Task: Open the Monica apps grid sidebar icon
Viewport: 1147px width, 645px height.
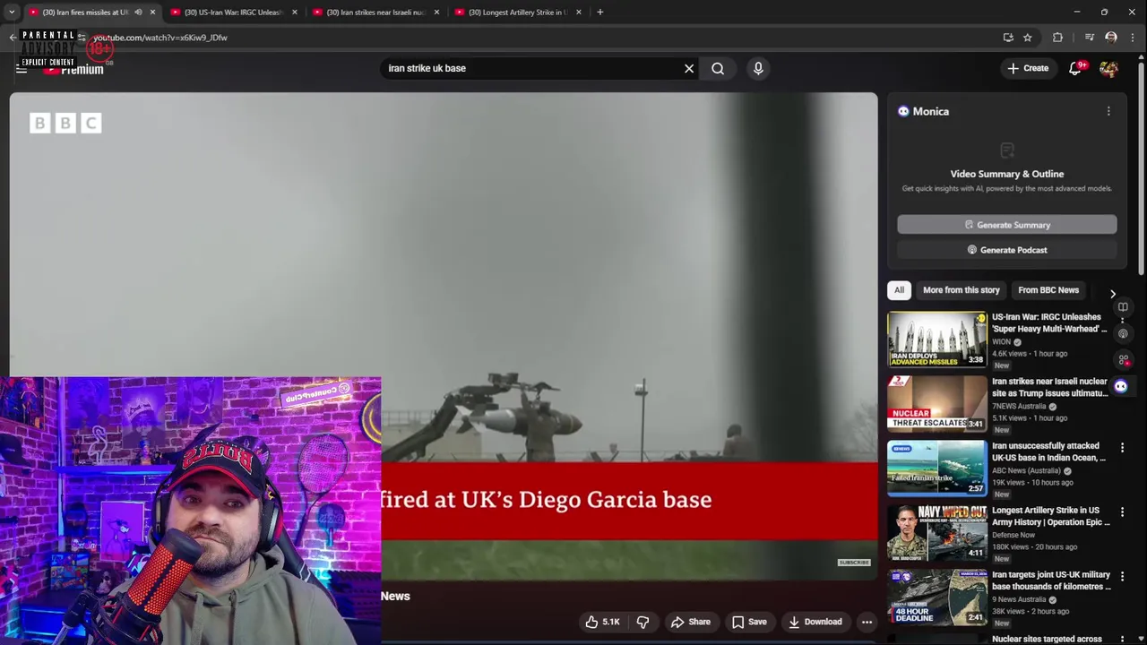Action: pyautogui.click(x=1123, y=359)
